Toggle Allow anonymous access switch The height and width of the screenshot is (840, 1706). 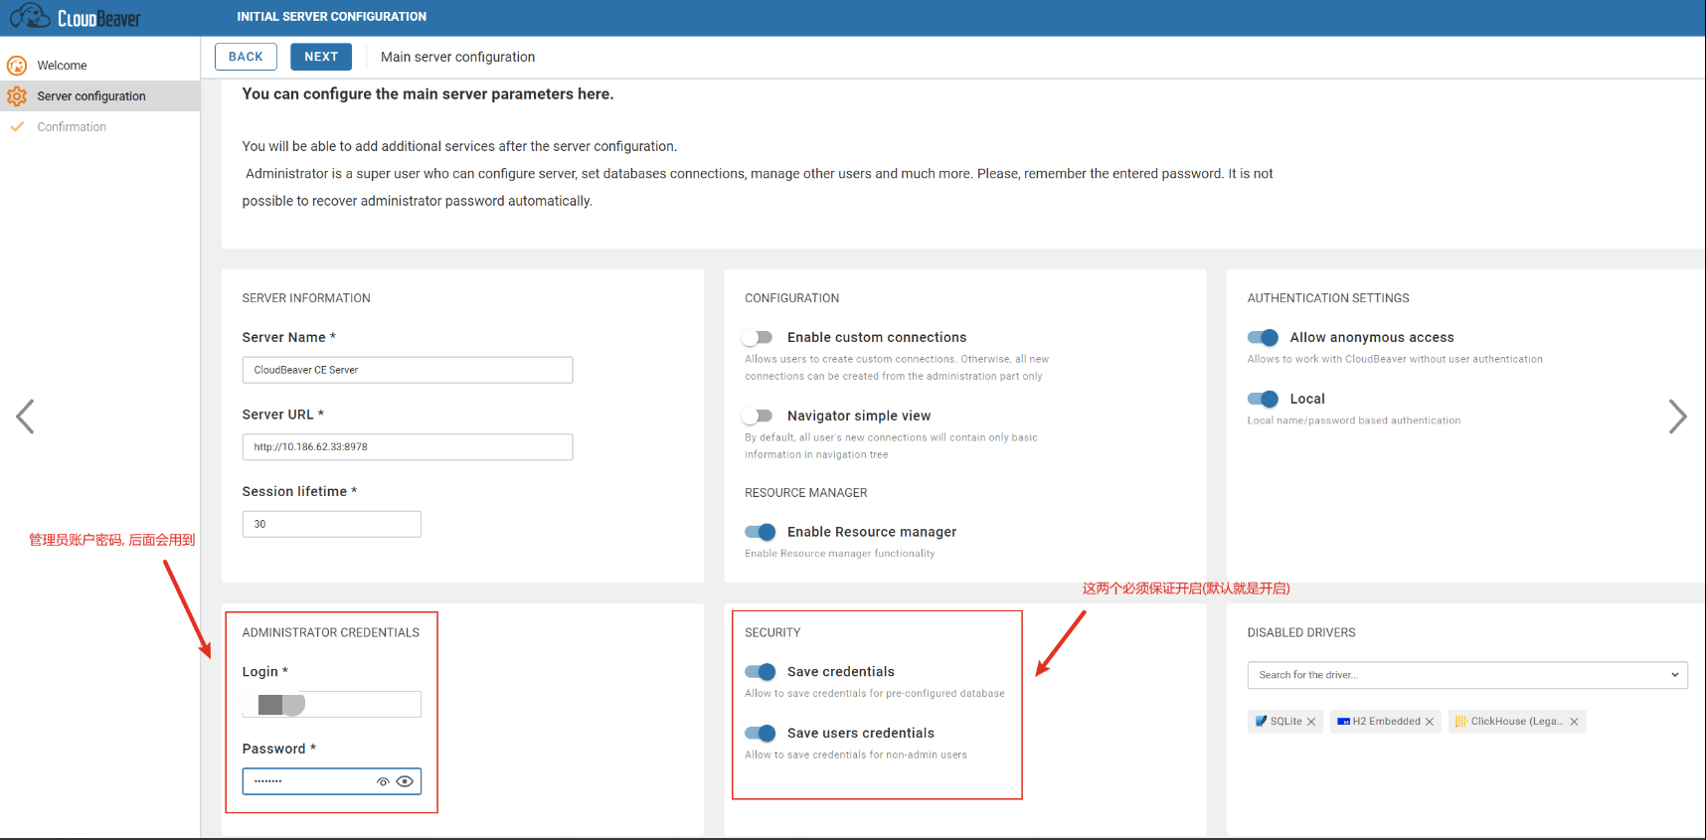pyautogui.click(x=1263, y=338)
